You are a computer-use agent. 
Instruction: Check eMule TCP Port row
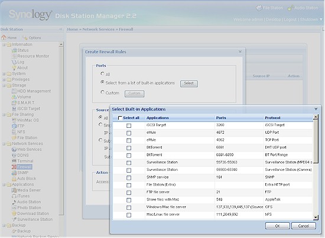tap(129, 140)
